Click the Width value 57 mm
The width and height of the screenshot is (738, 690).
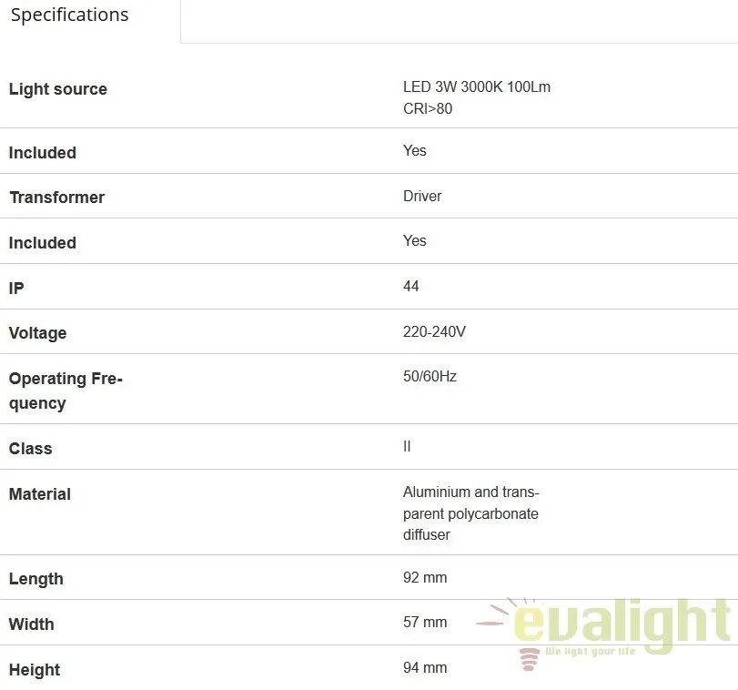coord(425,623)
